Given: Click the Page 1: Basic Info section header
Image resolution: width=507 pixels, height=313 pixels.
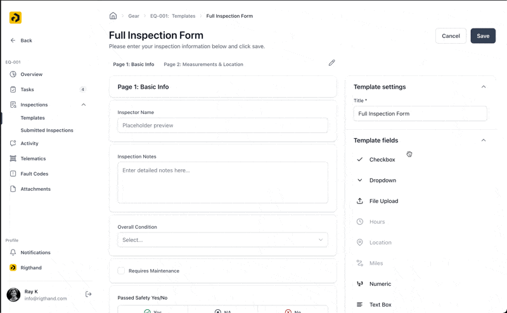Looking at the screenshot, I should tap(223, 87).
